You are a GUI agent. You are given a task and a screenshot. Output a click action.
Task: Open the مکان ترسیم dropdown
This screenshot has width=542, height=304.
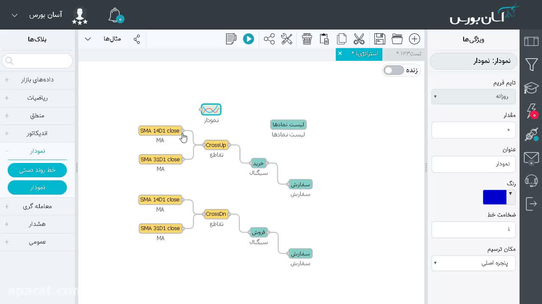[x=473, y=263]
